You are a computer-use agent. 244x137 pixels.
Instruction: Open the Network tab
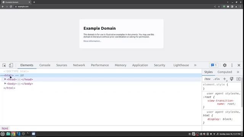(x=79, y=65)
